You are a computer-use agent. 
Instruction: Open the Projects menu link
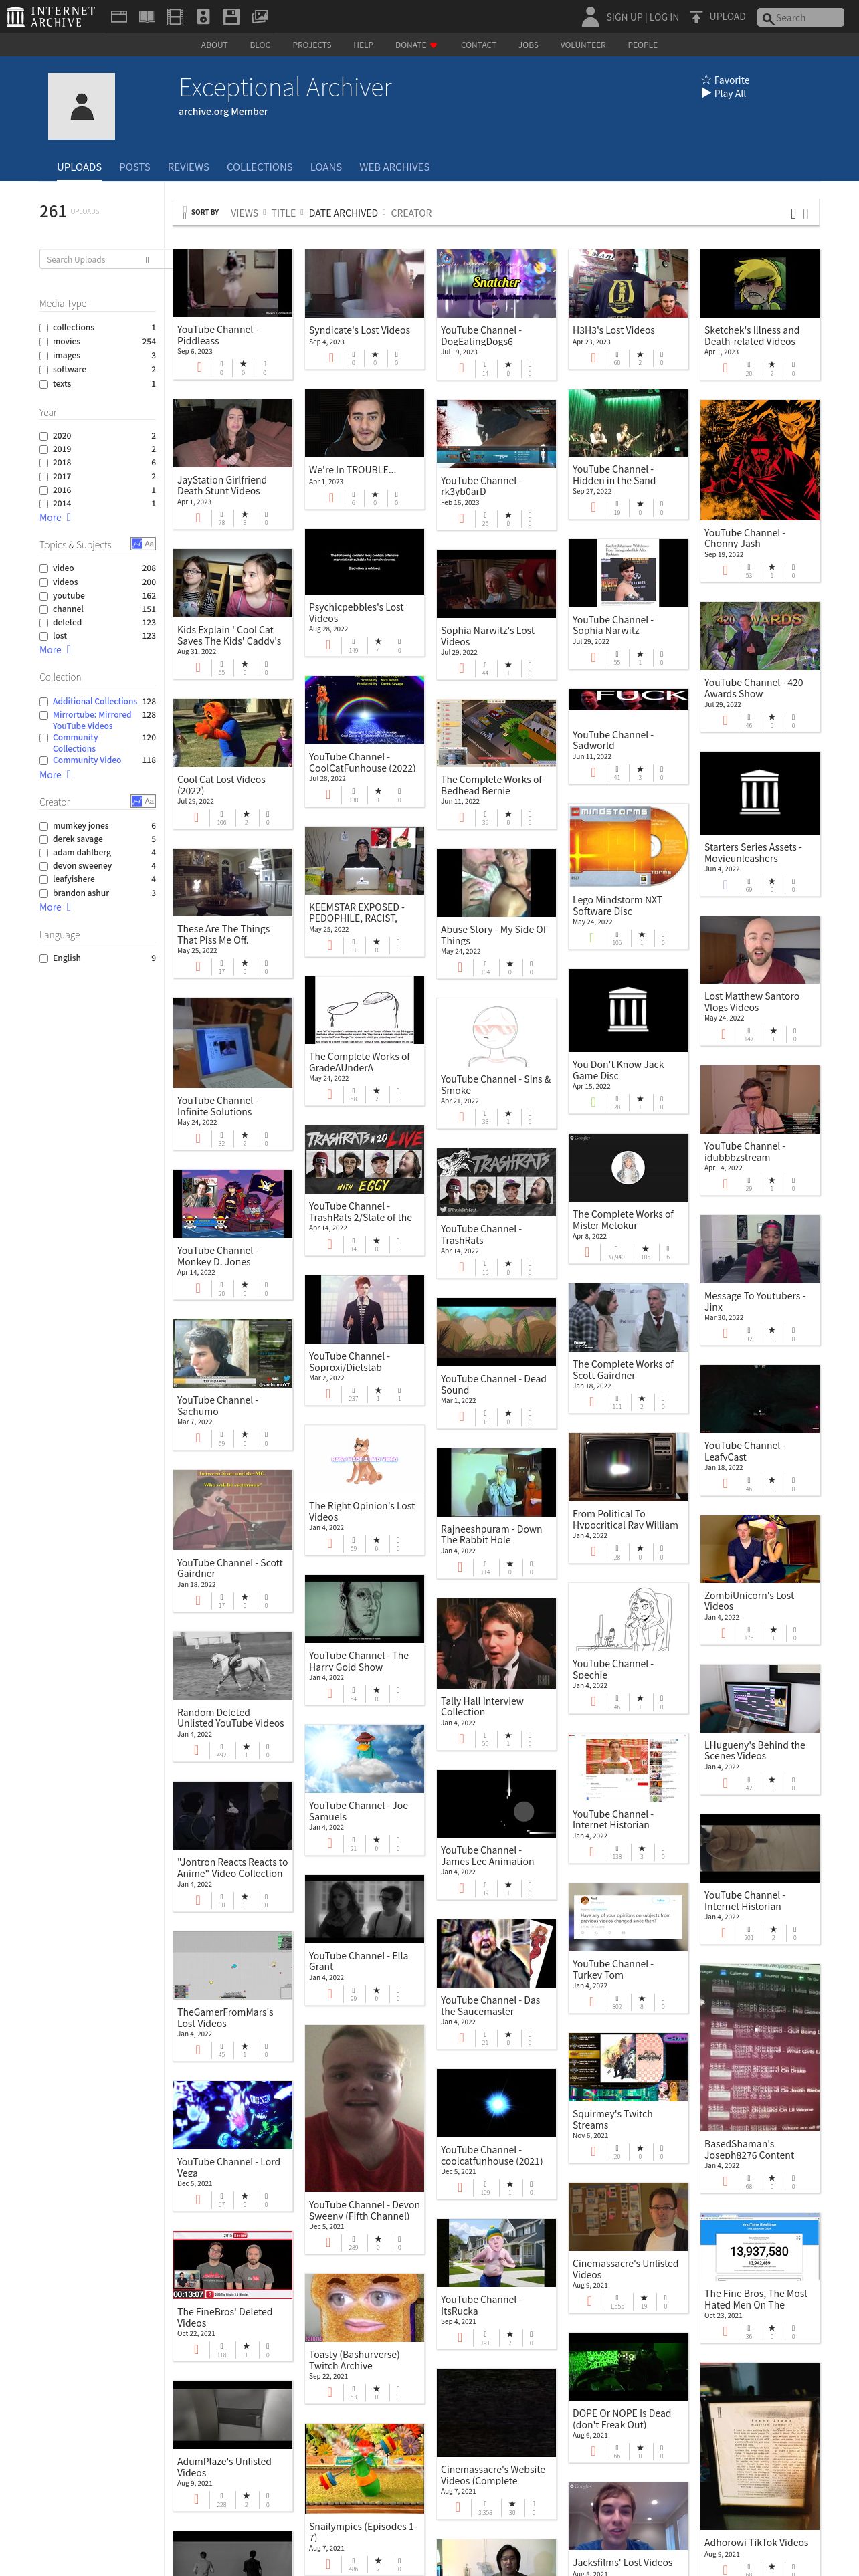(312, 45)
